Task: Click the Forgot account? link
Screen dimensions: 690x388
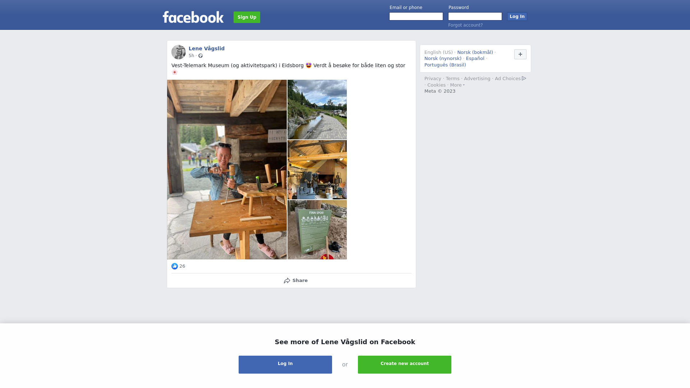Action: tap(465, 25)
